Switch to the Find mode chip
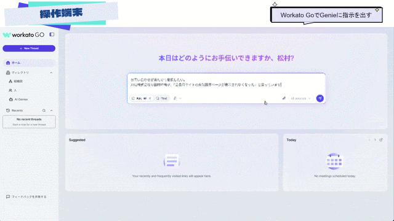Viewport: 394px width, 221px height. 162,98
